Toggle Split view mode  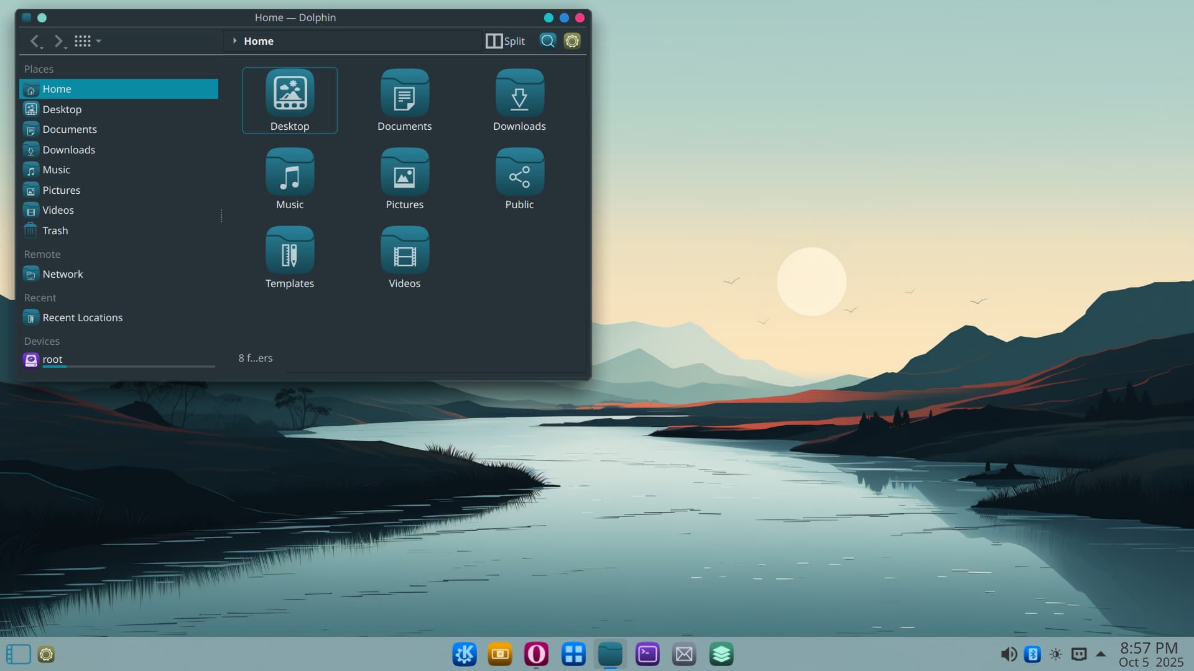coord(505,41)
